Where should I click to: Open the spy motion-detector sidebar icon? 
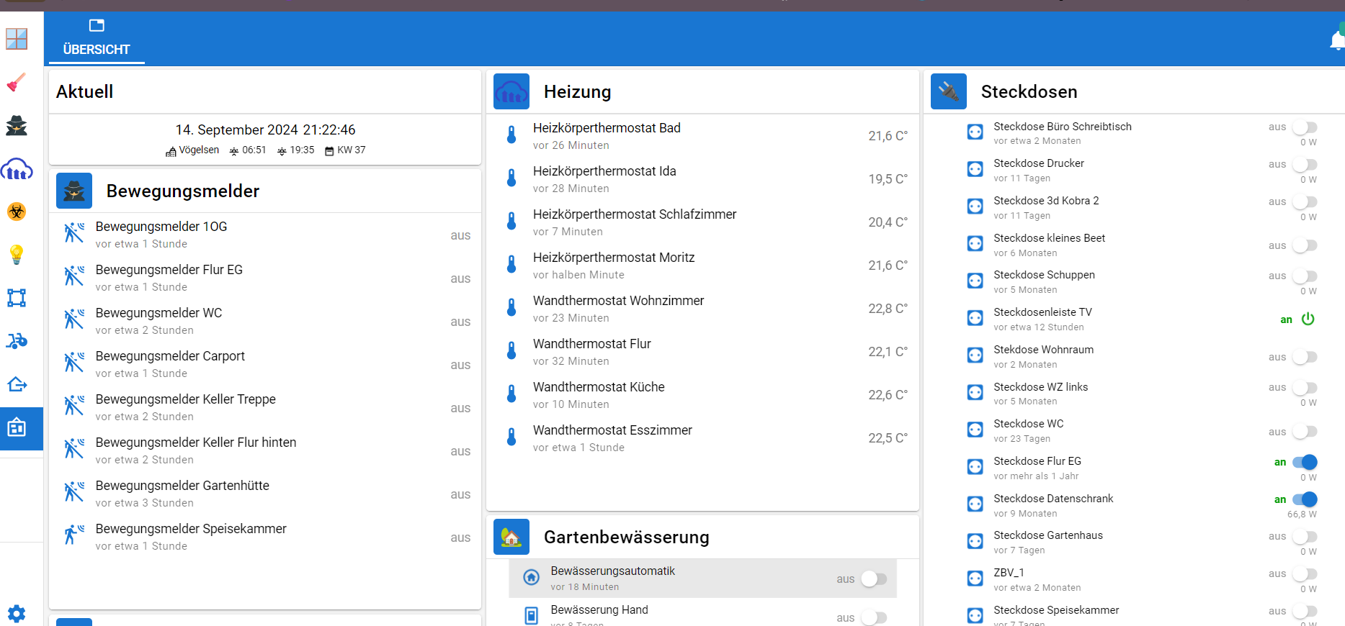click(x=17, y=126)
